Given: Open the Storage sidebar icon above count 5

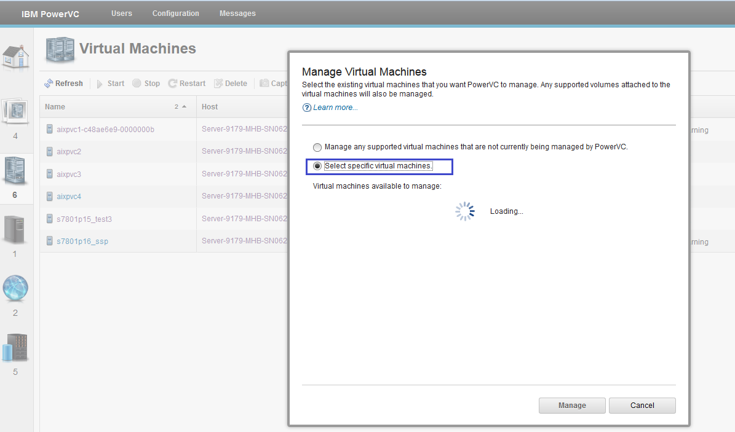Looking at the screenshot, I should pyautogui.click(x=15, y=347).
